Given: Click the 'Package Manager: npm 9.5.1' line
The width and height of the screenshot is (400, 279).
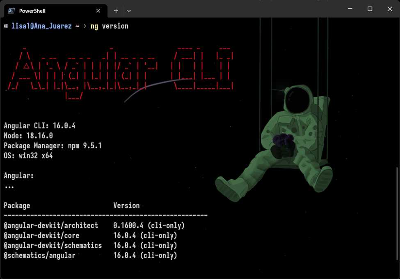Looking at the screenshot, I should [x=53, y=145].
